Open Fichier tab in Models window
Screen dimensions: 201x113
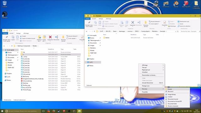[5, 33]
